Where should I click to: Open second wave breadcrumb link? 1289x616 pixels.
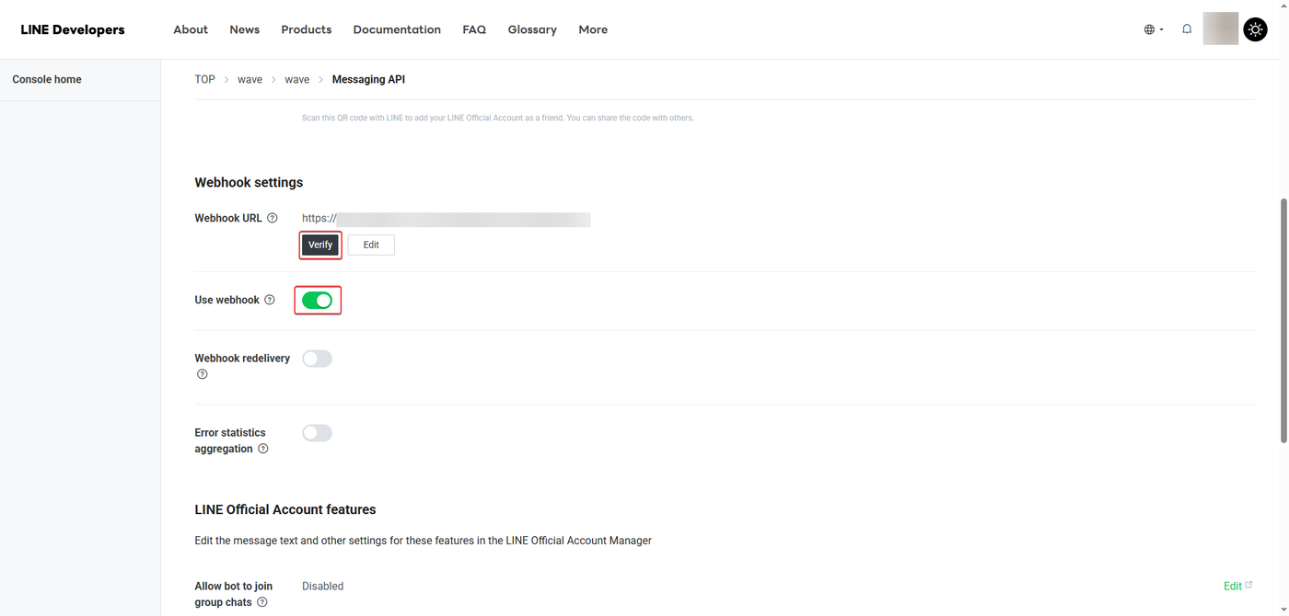point(296,79)
